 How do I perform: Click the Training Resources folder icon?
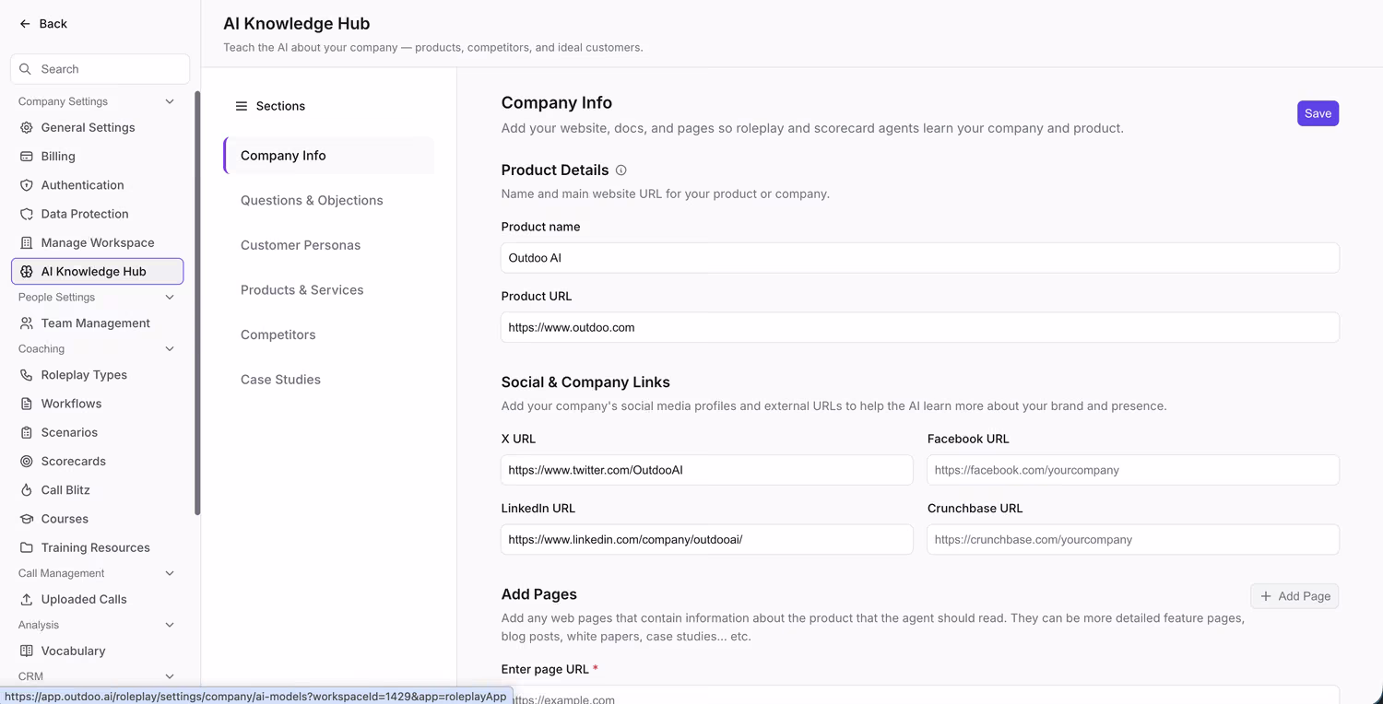pyautogui.click(x=26, y=547)
